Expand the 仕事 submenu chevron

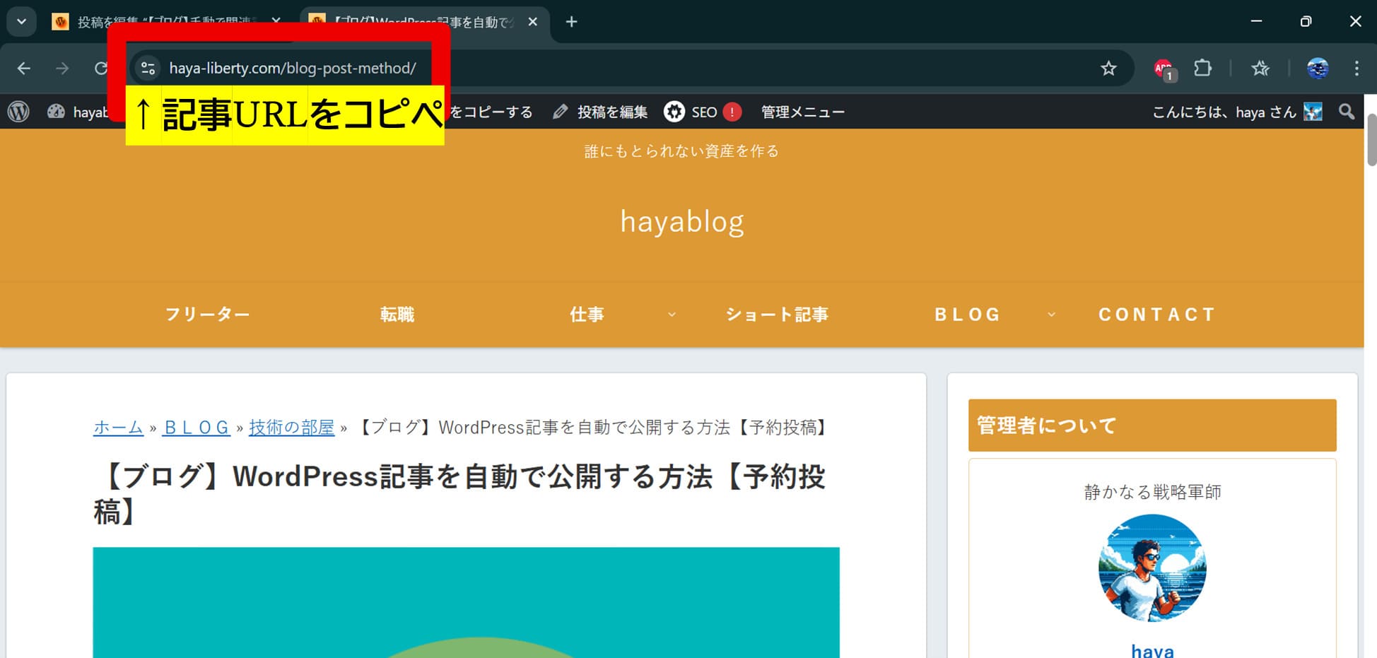point(672,315)
